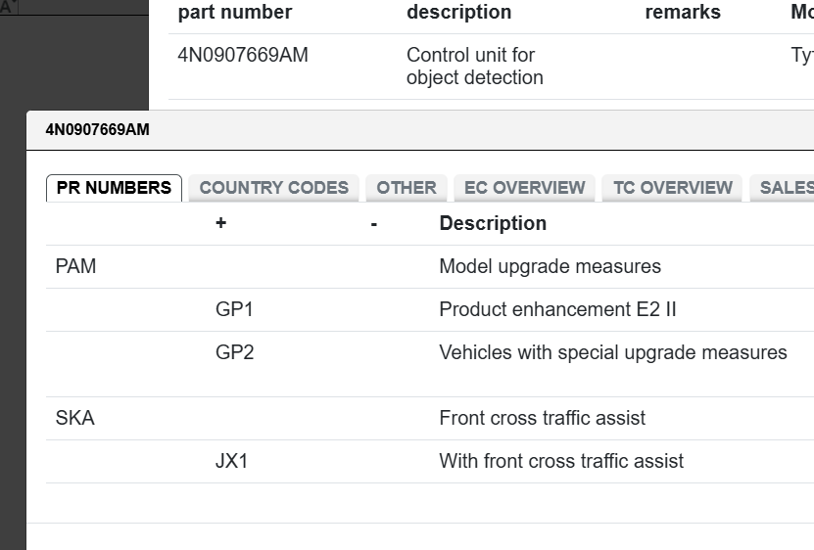This screenshot has height=550, width=814.
Task: Click the Control unit for object detection description
Action: pyautogui.click(x=474, y=67)
